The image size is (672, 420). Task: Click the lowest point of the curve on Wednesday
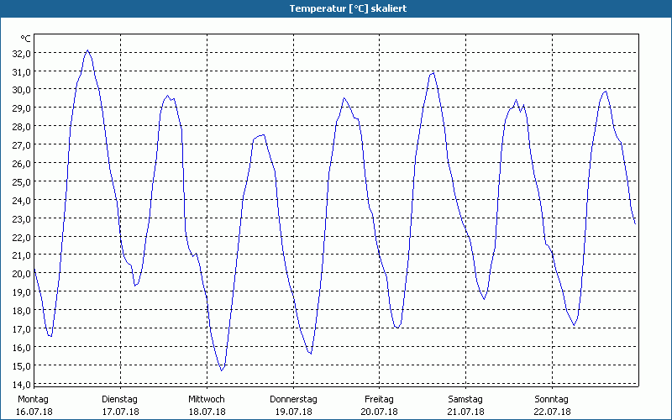(222, 370)
